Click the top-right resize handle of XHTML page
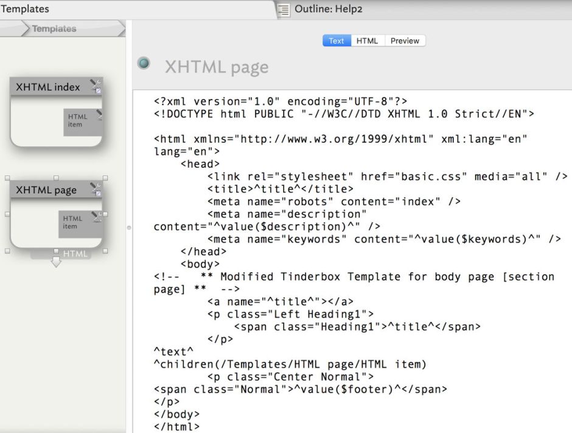Viewport: 572px width, 433px height. click(x=105, y=179)
